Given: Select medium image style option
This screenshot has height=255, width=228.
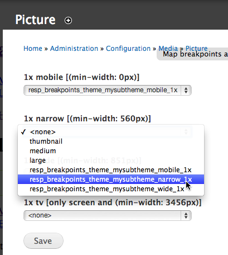Looking at the screenshot, I should tap(111, 151).
